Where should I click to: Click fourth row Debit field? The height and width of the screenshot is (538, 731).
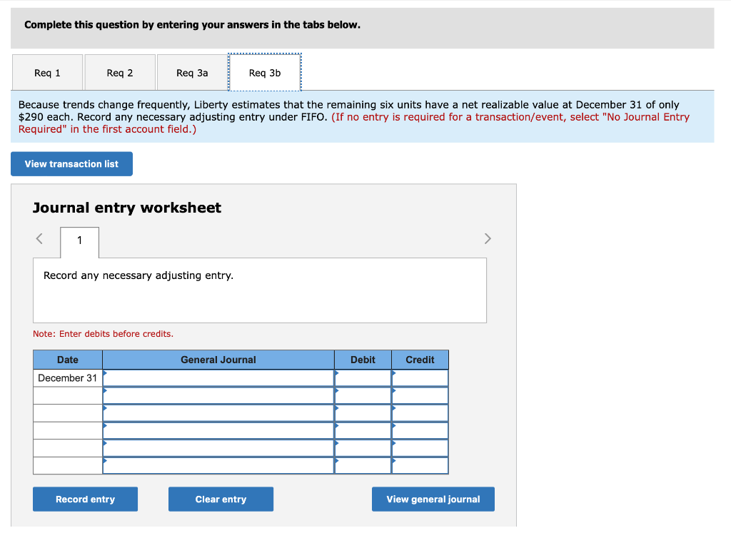363,430
